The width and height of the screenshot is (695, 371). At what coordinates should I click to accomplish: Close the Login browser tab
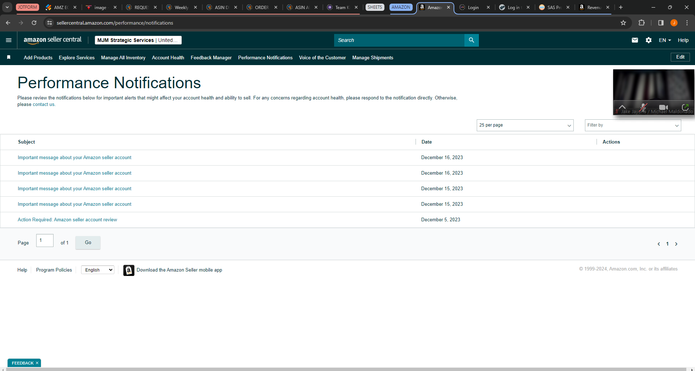coord(488,7)
